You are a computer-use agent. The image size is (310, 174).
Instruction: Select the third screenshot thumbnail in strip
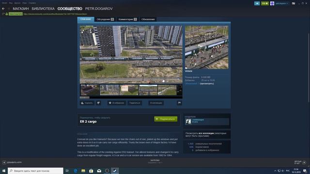128,90
